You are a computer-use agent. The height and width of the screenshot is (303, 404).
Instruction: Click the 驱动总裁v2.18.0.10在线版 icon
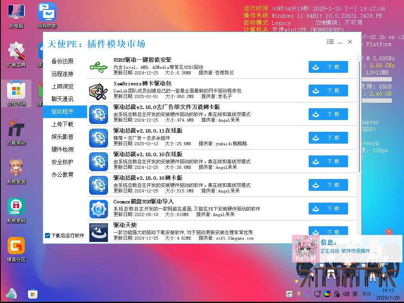coord(99,162)
